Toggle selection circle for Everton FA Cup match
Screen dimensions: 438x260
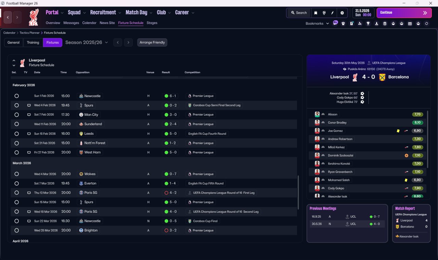[16, 183]
